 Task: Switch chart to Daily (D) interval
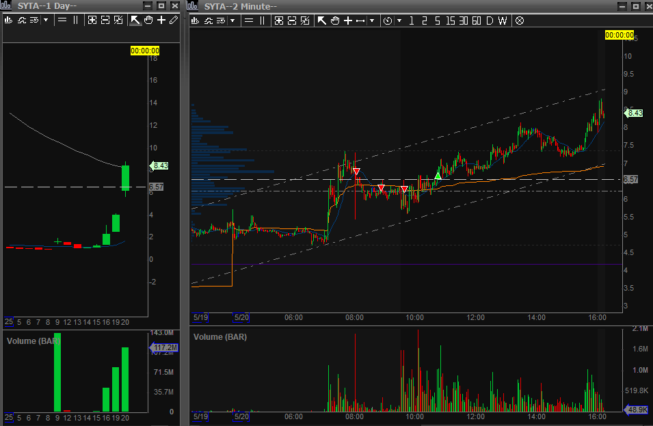pyautogui.click(x=490, y=21)
